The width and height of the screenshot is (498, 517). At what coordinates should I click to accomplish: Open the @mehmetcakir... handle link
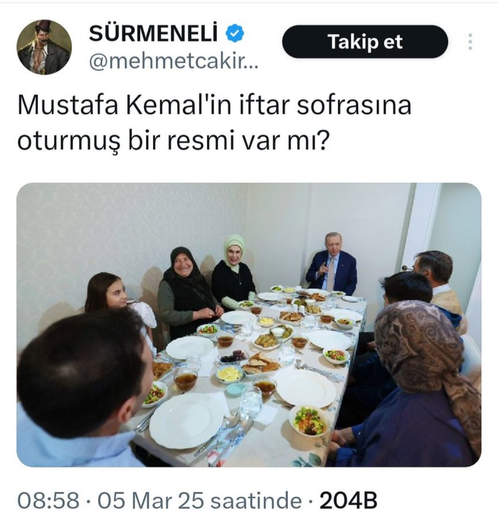click(173, 62)
